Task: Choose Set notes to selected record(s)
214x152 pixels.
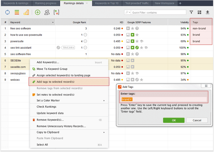Action: [x=69, y=95]
